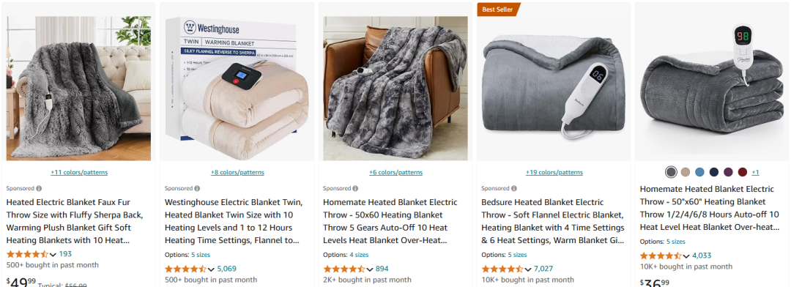The height and width of the screenshot is (287, 791).
Task: Open 7,027 reviews link for Bedsure blanket
Action: click(x=543, y=269)
